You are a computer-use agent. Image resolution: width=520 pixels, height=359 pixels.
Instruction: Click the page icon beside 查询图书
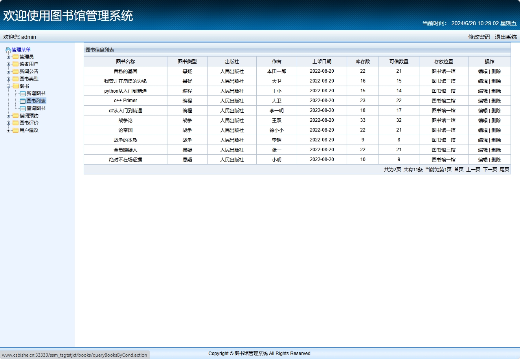click(23, 108)
